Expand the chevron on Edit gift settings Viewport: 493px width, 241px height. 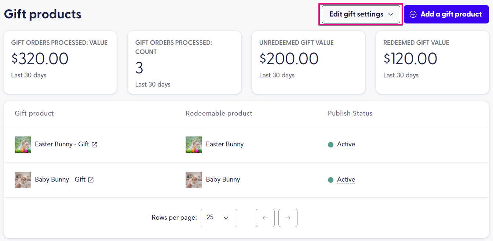391,14
